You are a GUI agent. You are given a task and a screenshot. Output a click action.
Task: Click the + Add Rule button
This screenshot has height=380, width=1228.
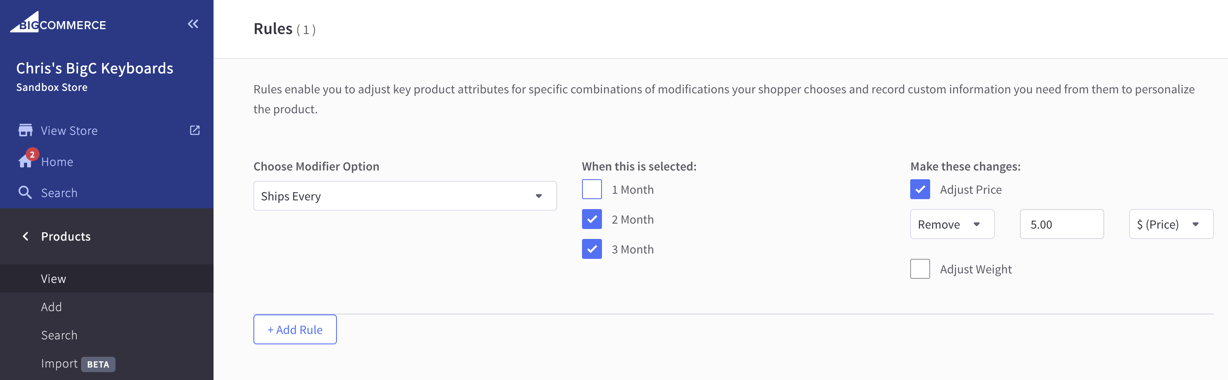coord(295,329)
